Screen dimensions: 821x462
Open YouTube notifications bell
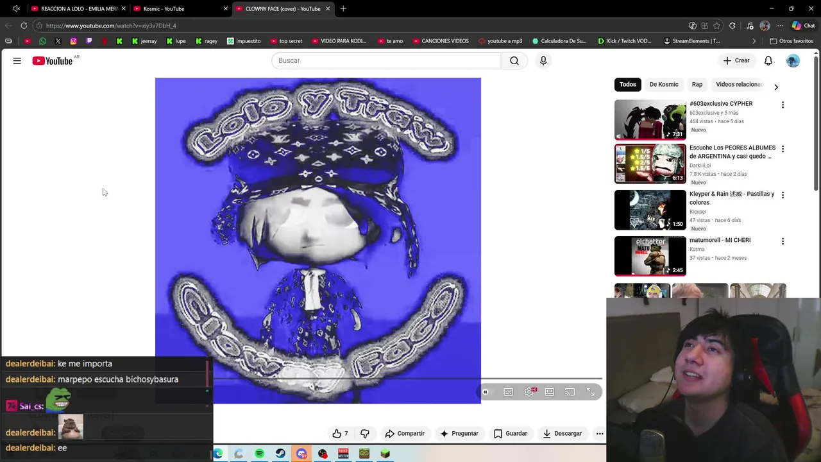point(768,60)
